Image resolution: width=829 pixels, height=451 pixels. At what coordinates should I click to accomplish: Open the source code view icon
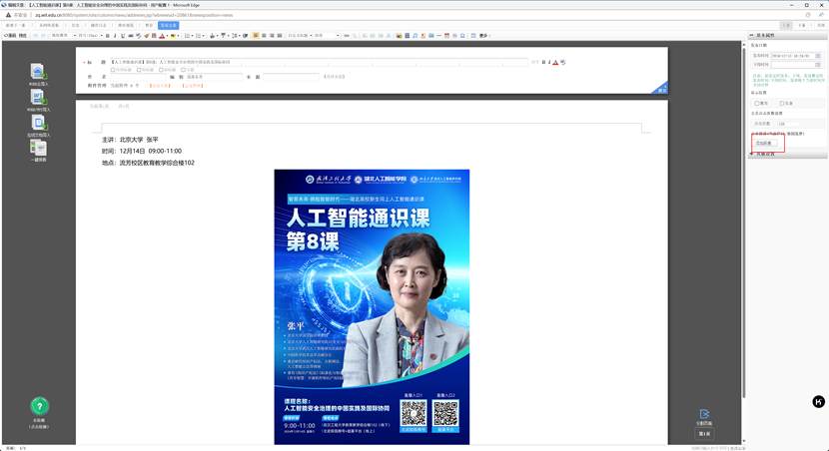pos(12,35)
